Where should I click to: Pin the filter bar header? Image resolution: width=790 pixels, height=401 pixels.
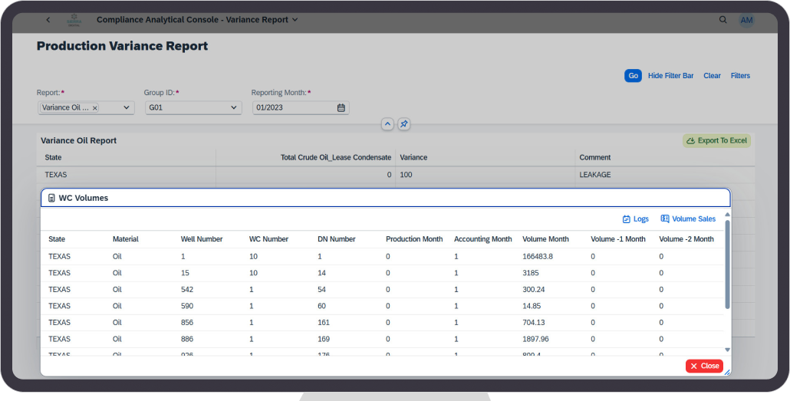tap(403, 124)
